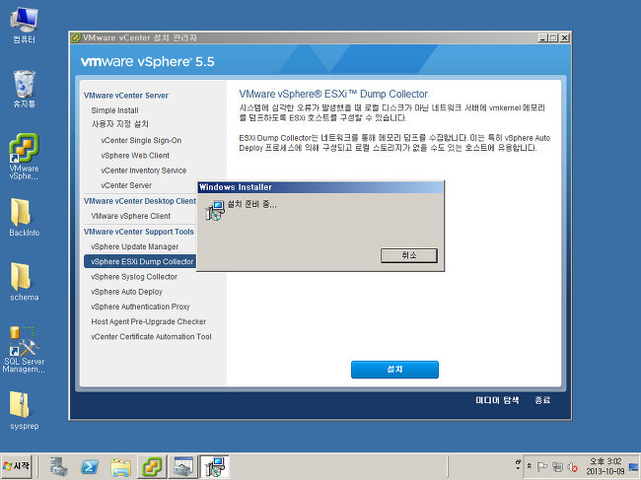Select vCenter Certificate Automation Tool
Viewport: 641px width, 480px height.
[x=151, y=337]
